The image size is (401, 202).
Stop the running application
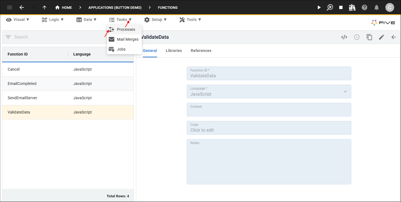click(341, 7)
